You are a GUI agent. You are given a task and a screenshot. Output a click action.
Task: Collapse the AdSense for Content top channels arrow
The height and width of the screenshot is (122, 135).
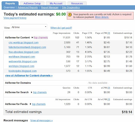click(x=32, y=38)
